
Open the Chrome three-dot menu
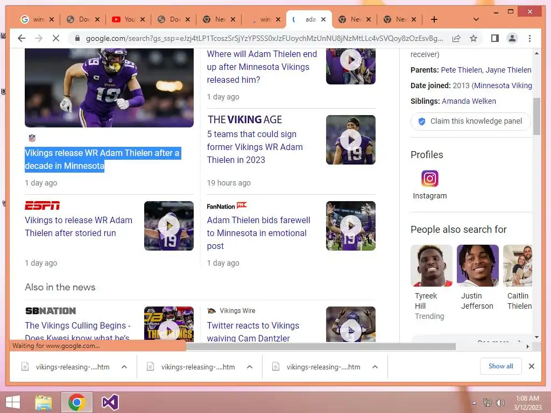(529, 38)
